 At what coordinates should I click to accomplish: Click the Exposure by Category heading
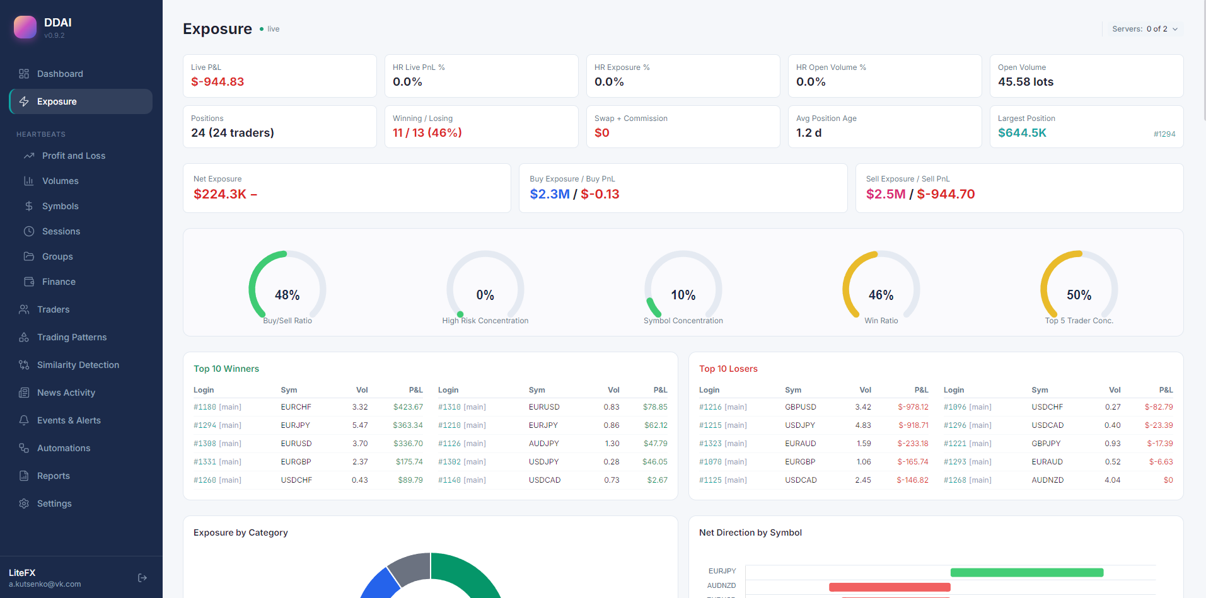(241, 532)
